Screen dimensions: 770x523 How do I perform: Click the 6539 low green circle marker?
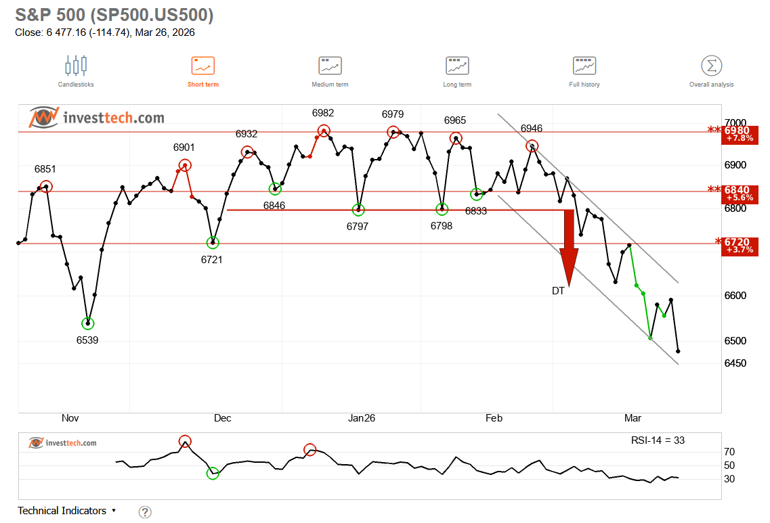pos(88,323)
